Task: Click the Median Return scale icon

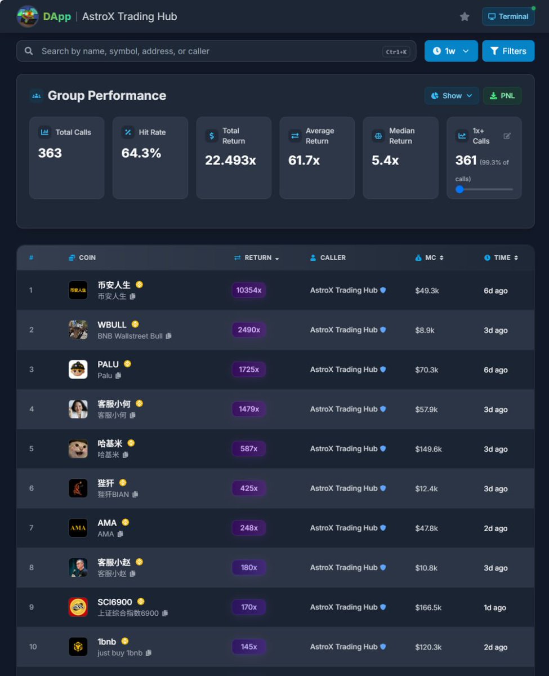Action: click(x=378, y=136)
